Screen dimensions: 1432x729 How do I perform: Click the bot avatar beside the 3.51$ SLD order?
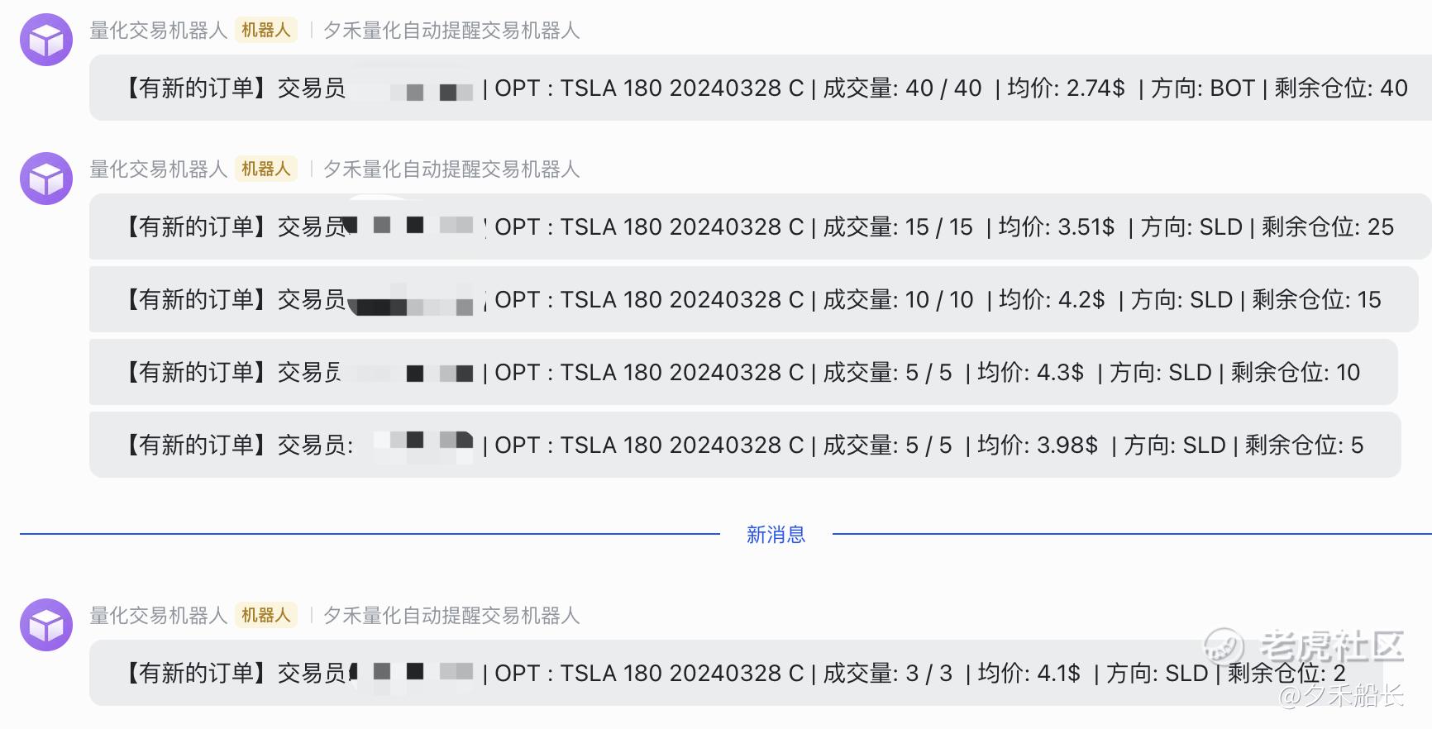coord(46,179)
